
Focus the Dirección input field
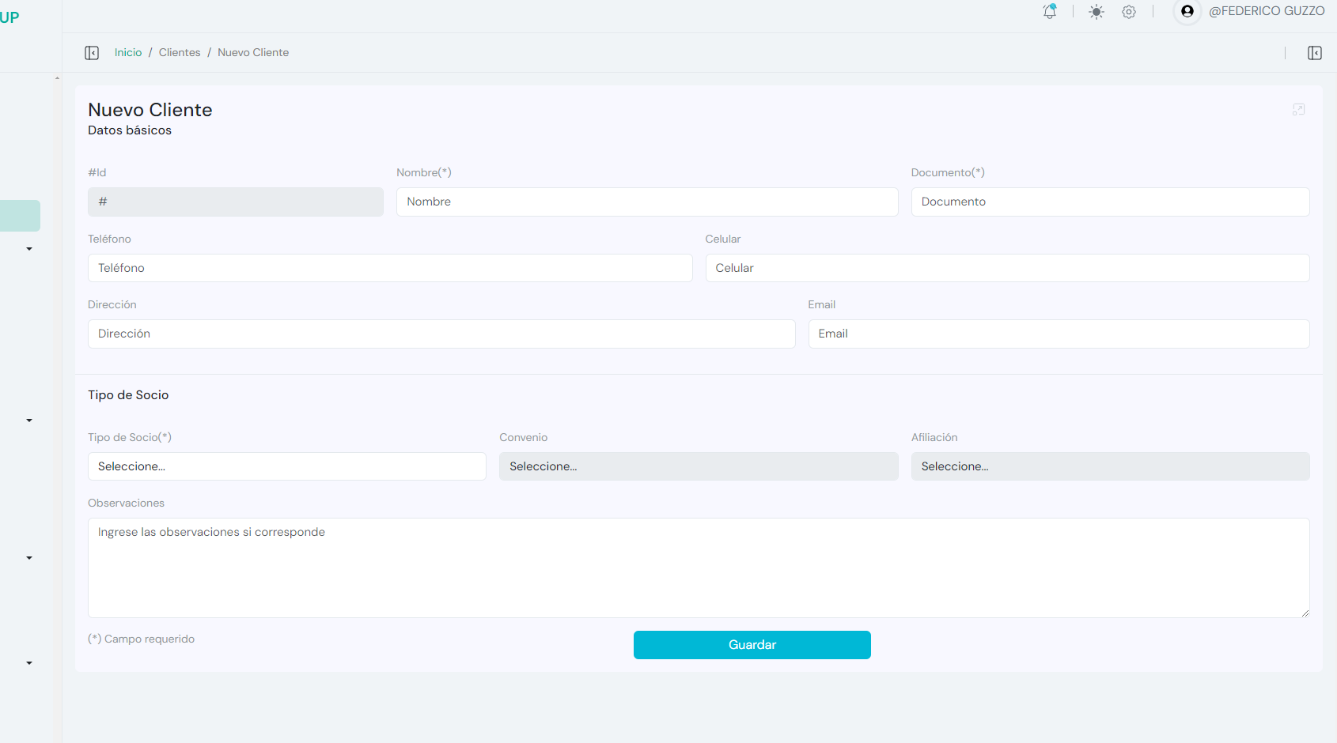click(x=441, y=334)
